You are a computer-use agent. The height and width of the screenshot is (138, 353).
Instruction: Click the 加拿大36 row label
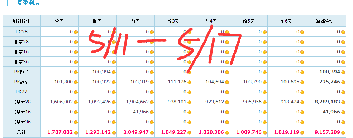[x=22, y=122]
